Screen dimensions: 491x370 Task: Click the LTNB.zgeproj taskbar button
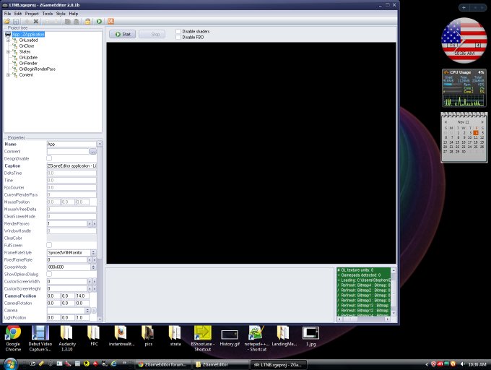click(278, 364)
